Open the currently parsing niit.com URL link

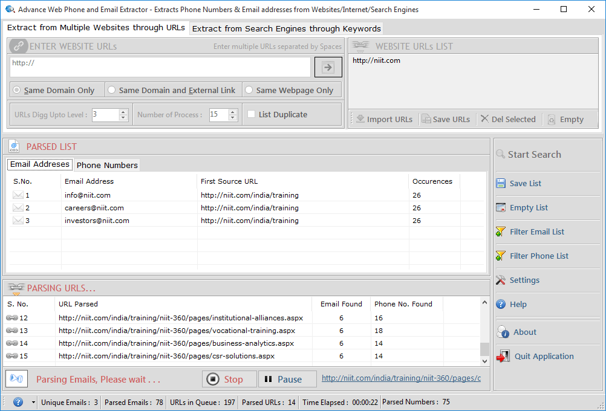tap(401, 378)
